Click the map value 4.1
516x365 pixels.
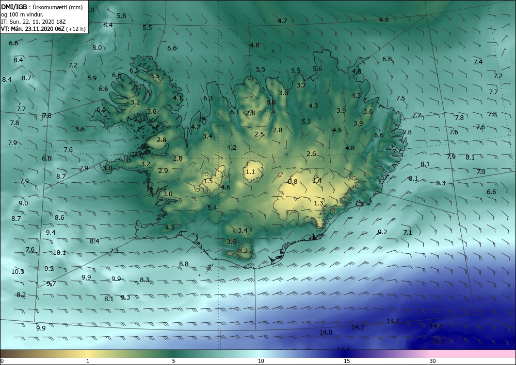(178, 98)
